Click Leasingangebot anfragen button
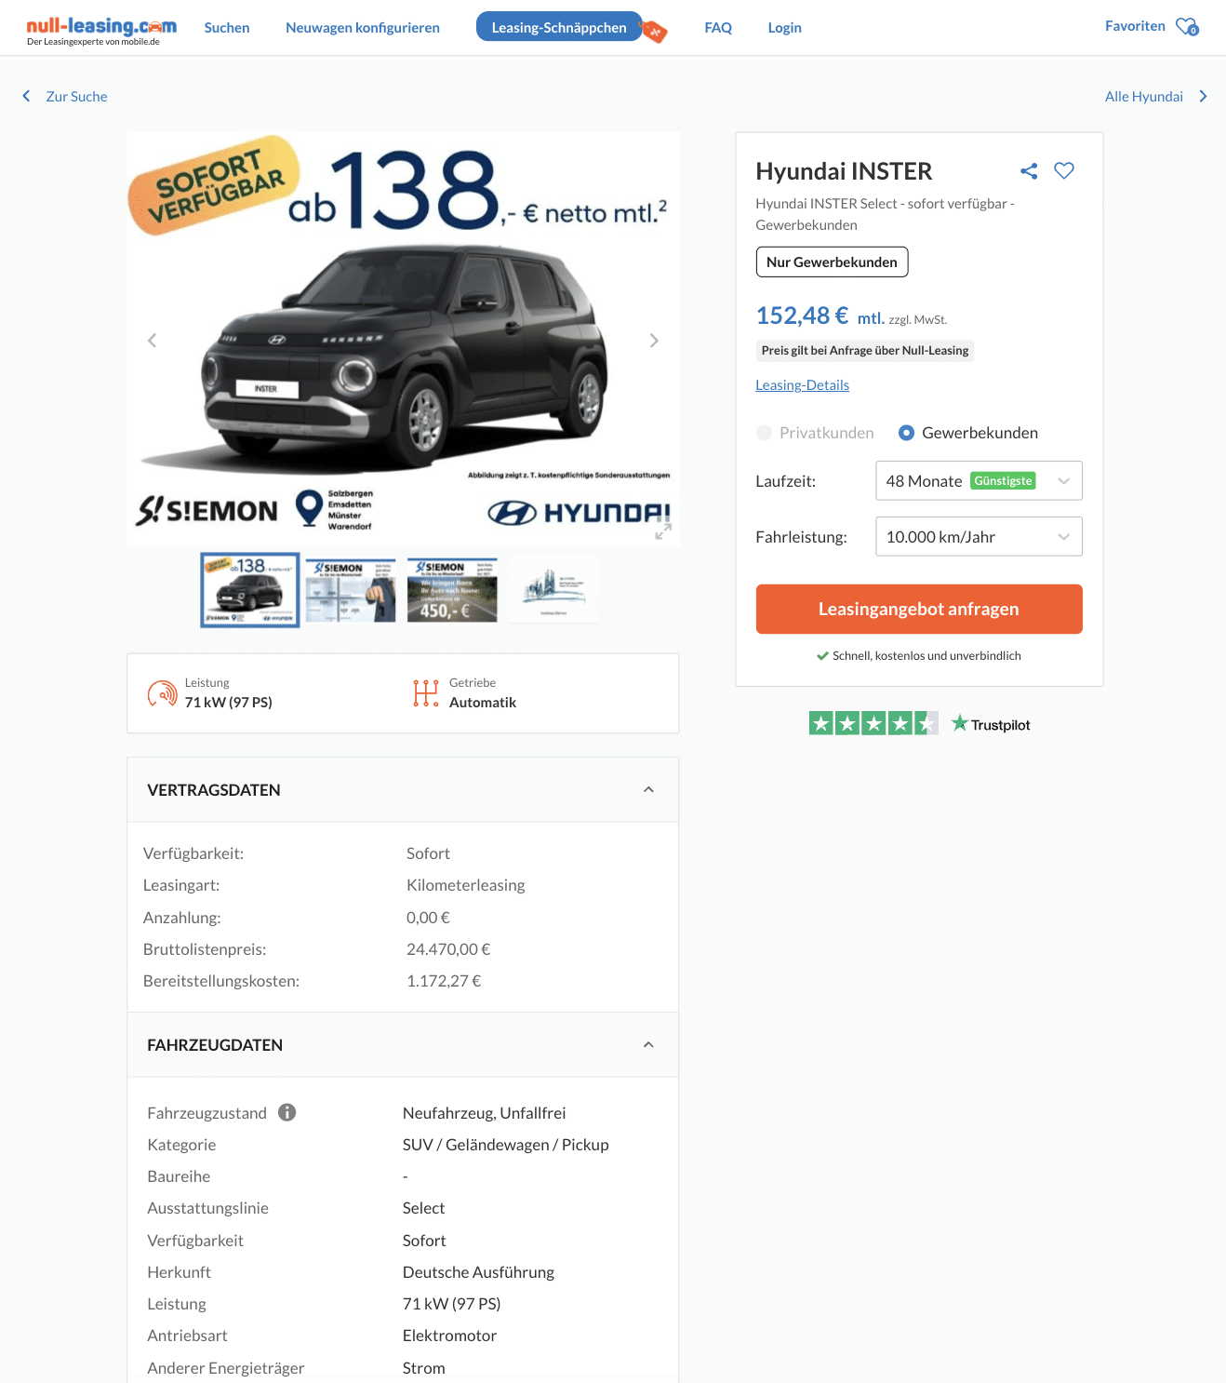The height and width of the screenshot is (1383, 1226). pos(919,609)
